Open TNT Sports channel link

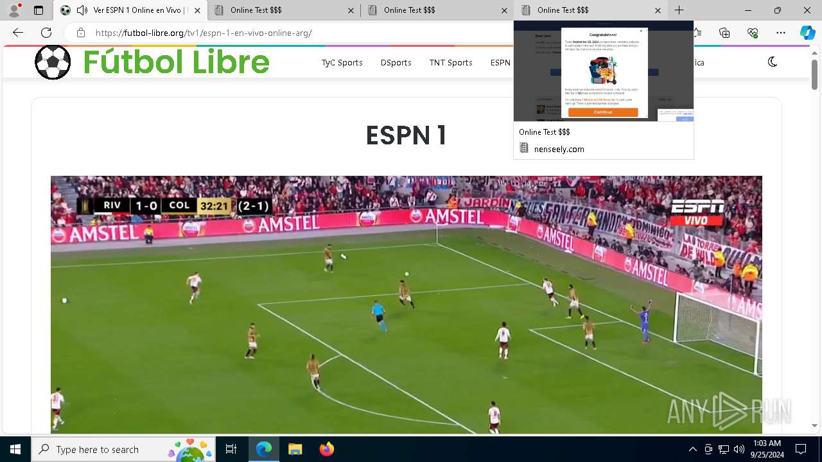(x=451, y=62)
